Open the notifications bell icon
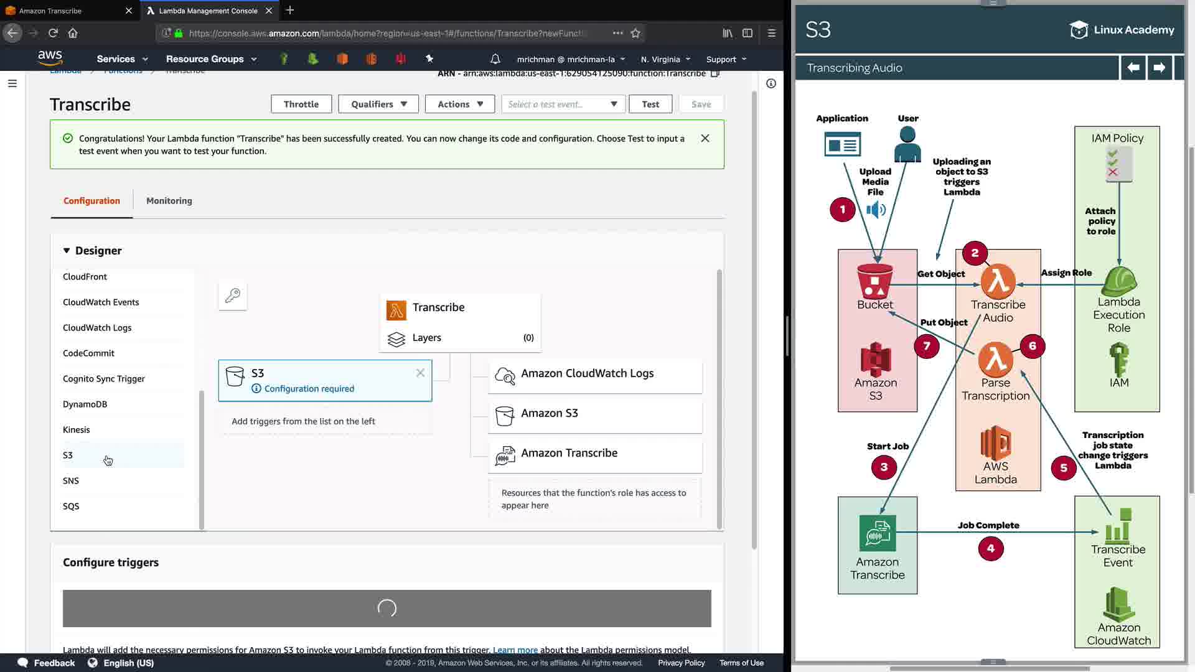The image size is (1195, 672). (x=495, y=59)
